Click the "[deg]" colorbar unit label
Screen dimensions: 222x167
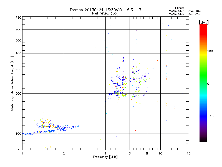(x=204, y=22)
